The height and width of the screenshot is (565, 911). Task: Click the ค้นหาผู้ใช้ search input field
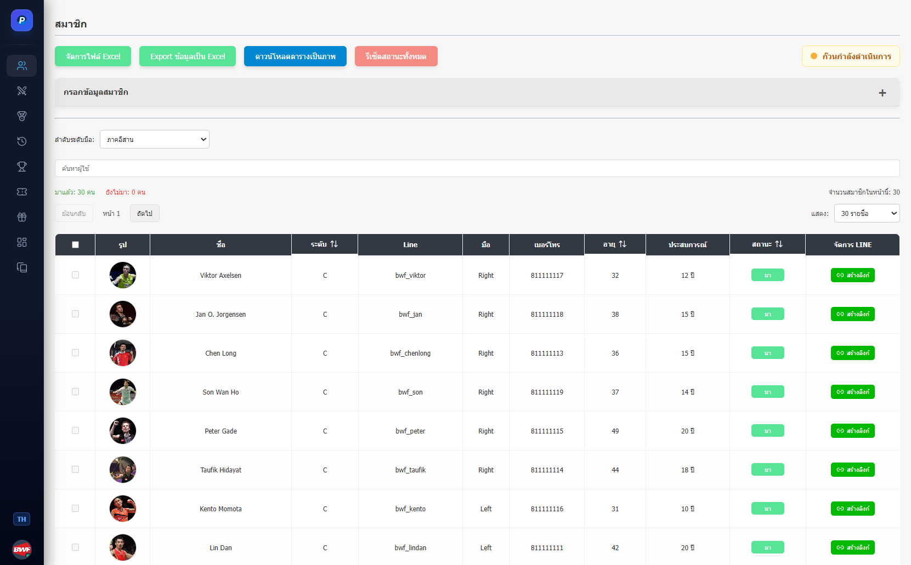(477, 168)
